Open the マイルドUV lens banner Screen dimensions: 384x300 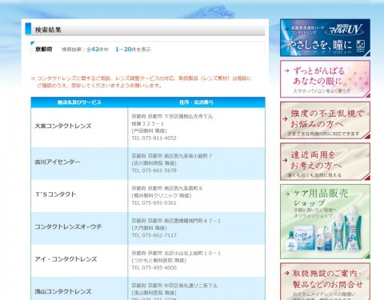(325, 38)
